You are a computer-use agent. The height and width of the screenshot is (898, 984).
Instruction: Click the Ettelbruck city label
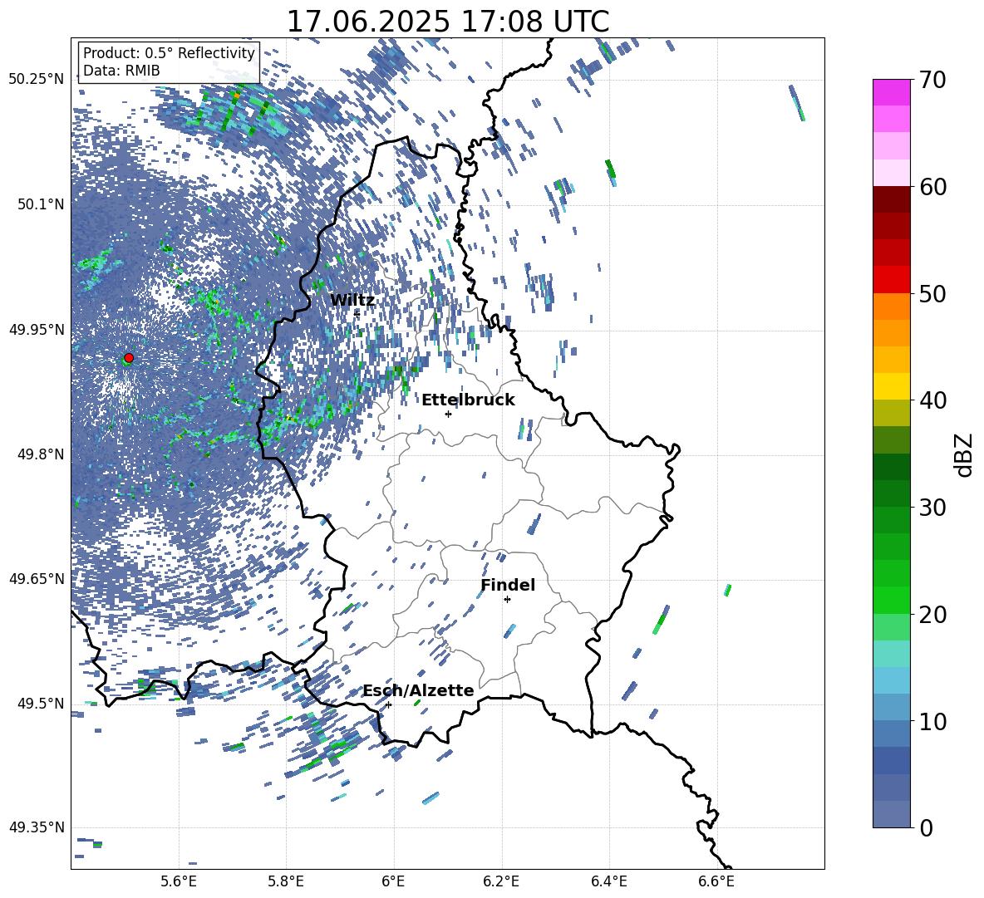coord(468,400)
